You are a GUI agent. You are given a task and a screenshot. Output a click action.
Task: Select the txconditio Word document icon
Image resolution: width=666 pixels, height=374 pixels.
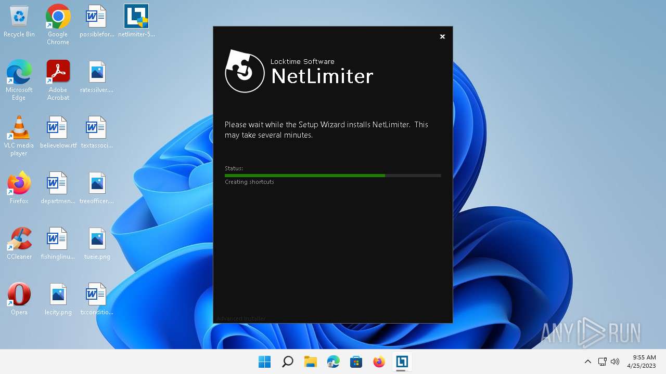(97, 299)
